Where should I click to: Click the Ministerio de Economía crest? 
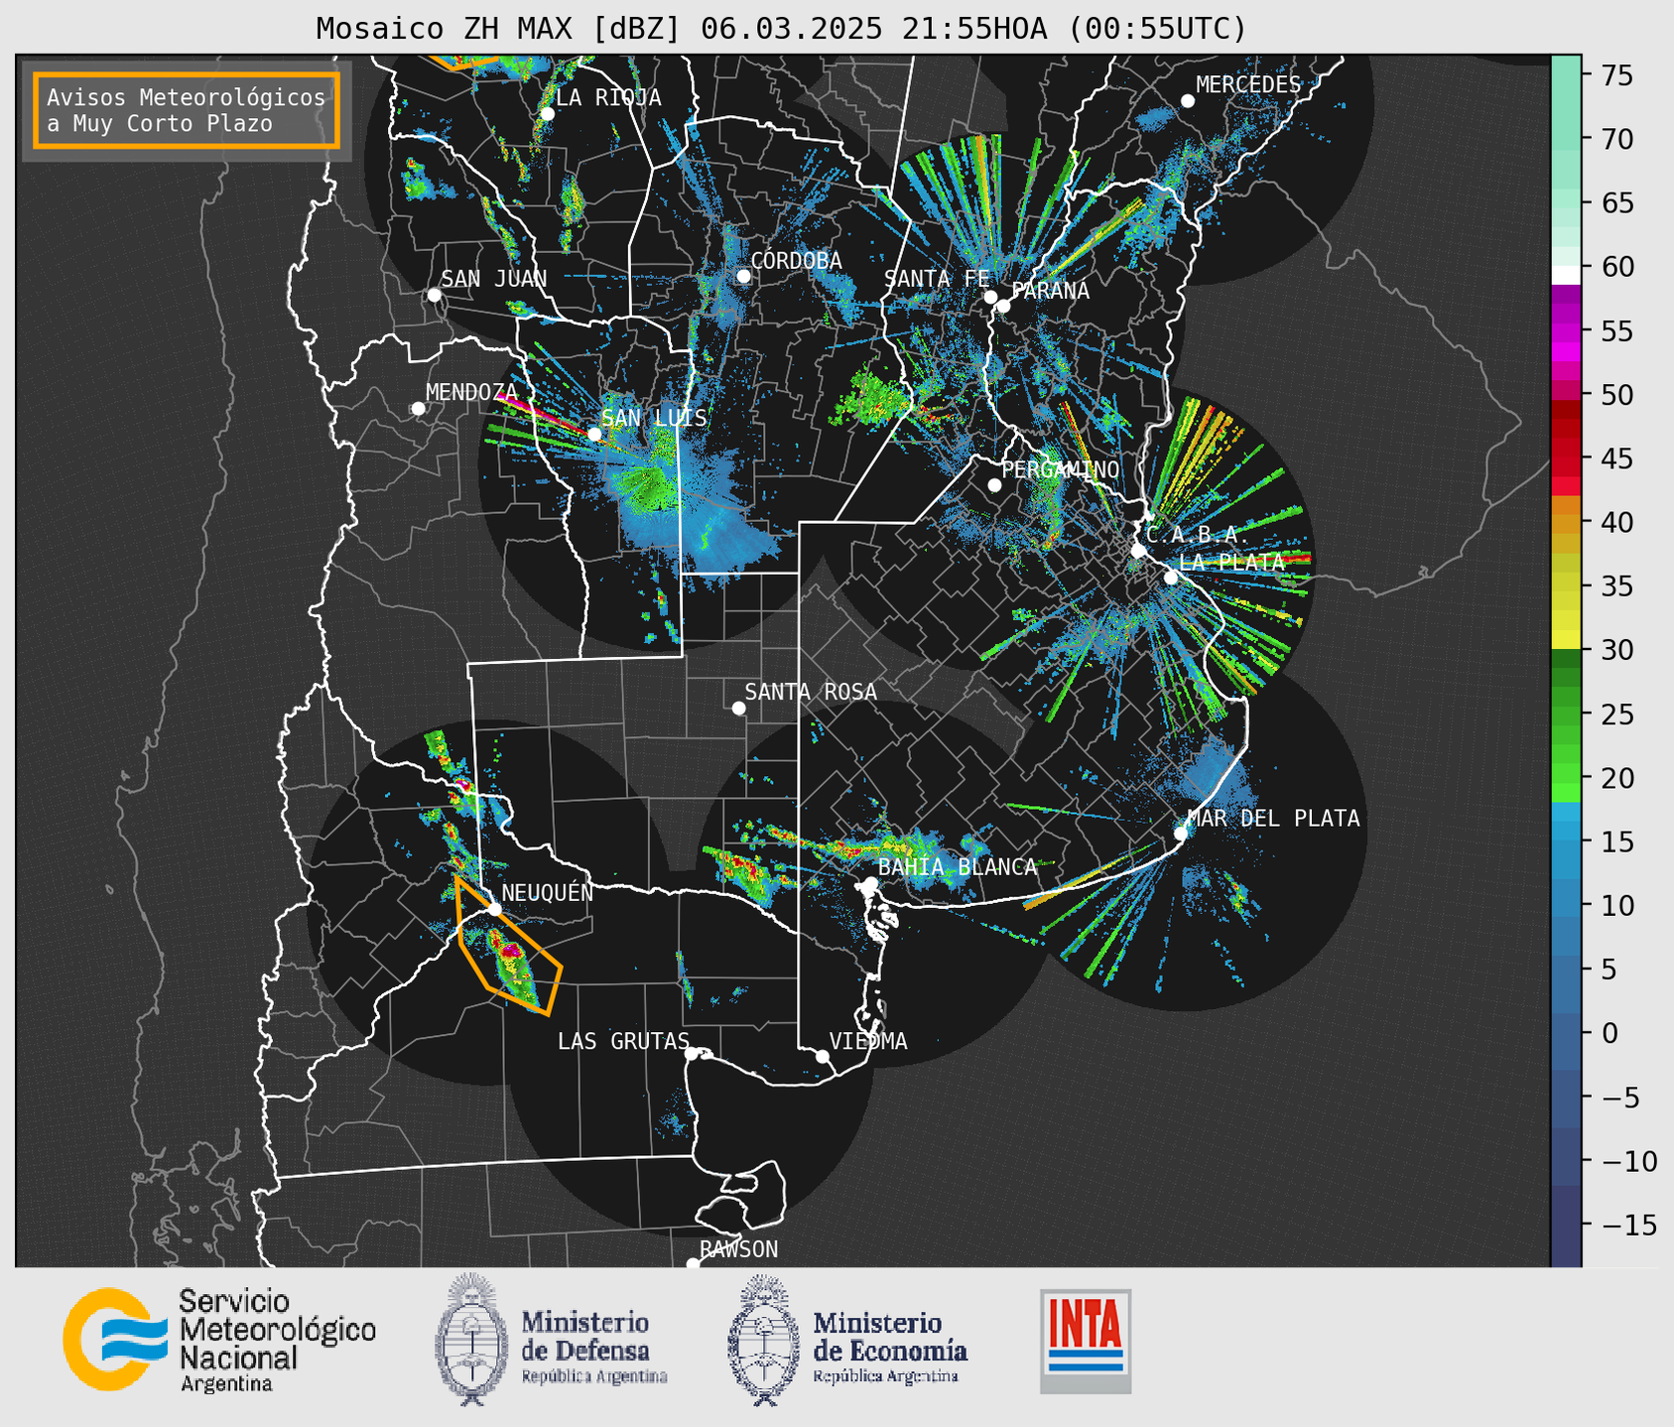(764, 1340)
